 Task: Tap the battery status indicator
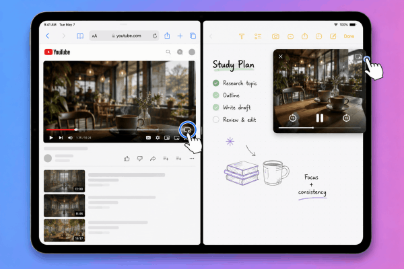(x=353, y=25)
